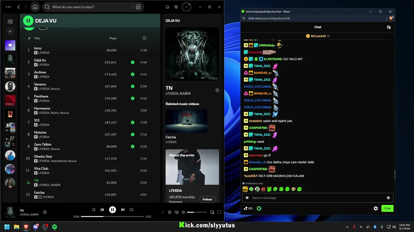
Task: Open the play queue
Action: (x=169, y=212)
